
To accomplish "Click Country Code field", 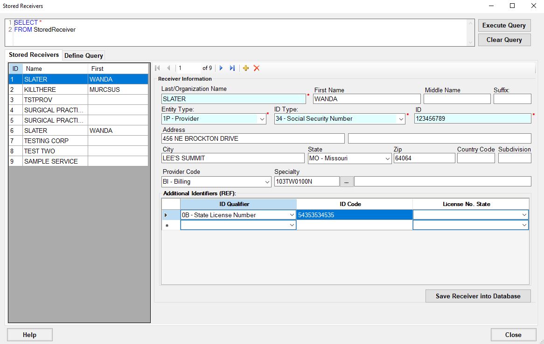I will pyautogui.click(x=476, y=158).
